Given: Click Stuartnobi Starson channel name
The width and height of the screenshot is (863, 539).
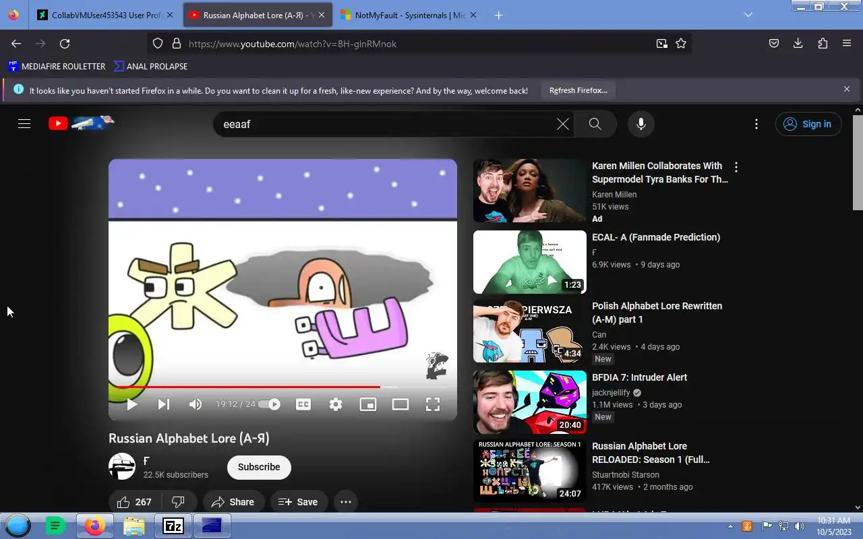Looking at the screenshot, I should (626, 474).
